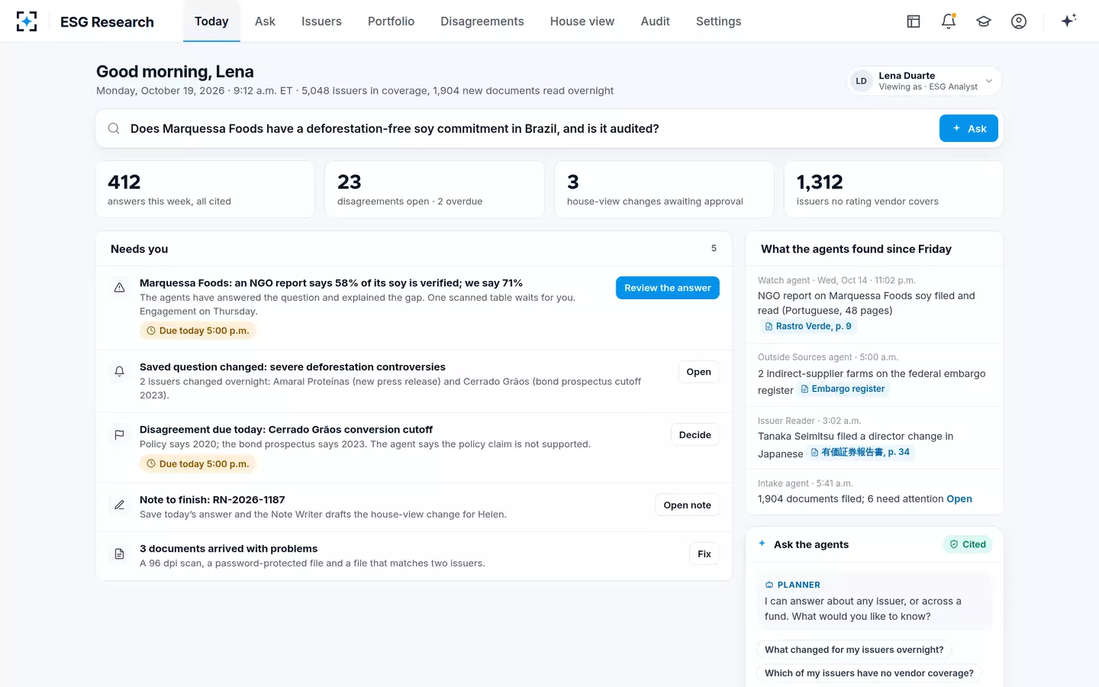
Task: Click the ESG Research logo icon
Action: (x=27, y=21)
